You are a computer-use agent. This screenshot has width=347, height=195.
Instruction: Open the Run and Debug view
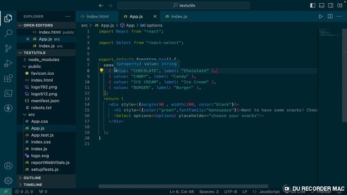(8, 63)
